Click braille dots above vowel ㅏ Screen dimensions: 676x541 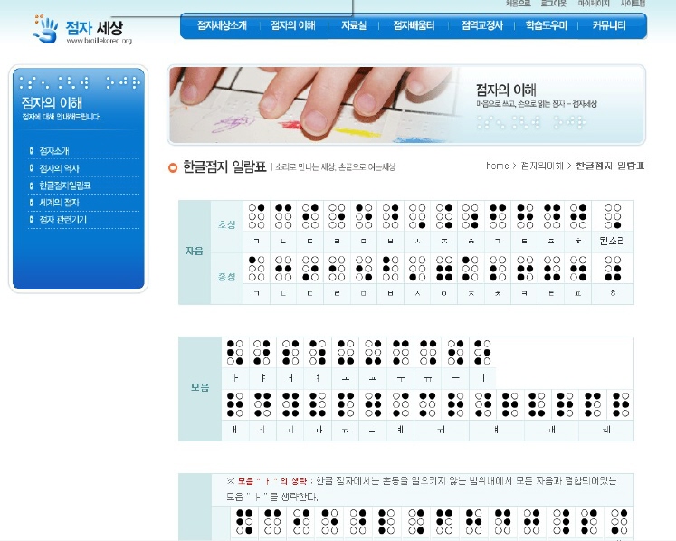[235, 352]
